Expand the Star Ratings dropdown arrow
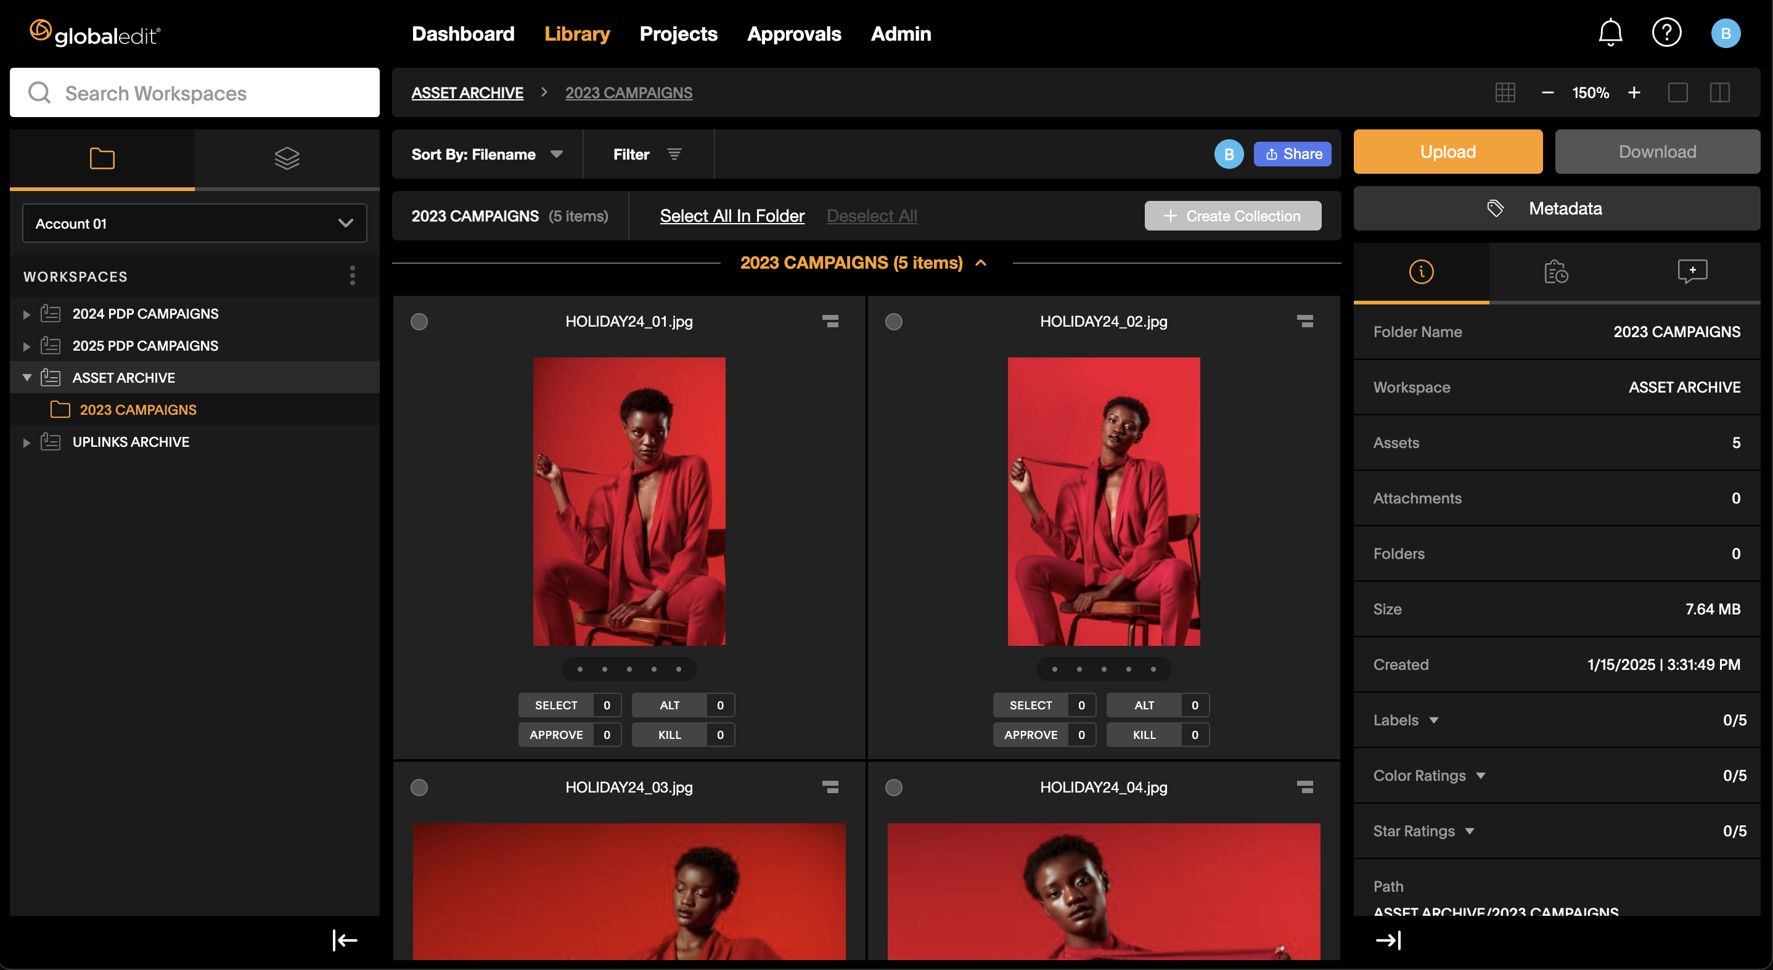The width and height of the screenshot is (1773, 970). 1470,831
